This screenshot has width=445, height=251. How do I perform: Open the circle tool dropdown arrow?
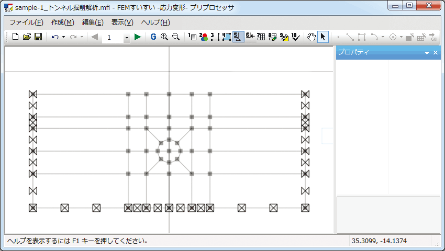coord(401,37)
